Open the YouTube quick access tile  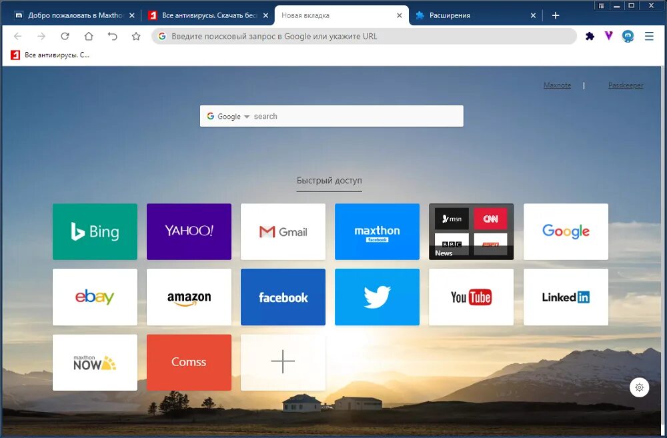(472, 297)
